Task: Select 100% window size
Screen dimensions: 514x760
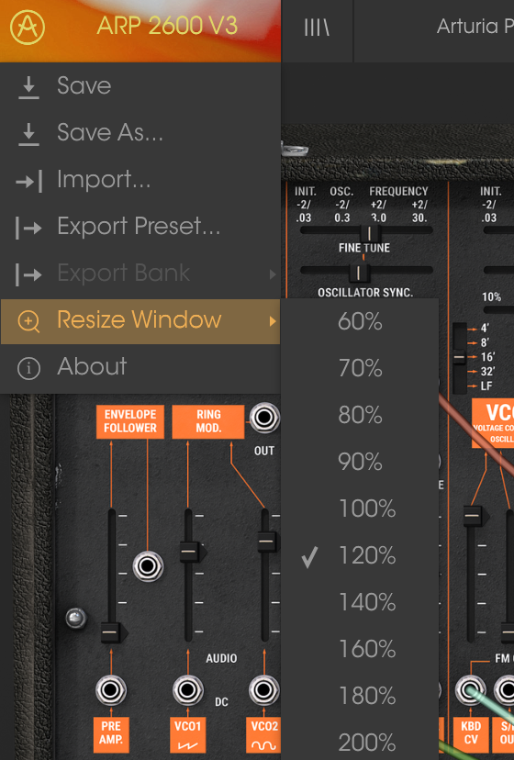Action: (x=360, y=509)
